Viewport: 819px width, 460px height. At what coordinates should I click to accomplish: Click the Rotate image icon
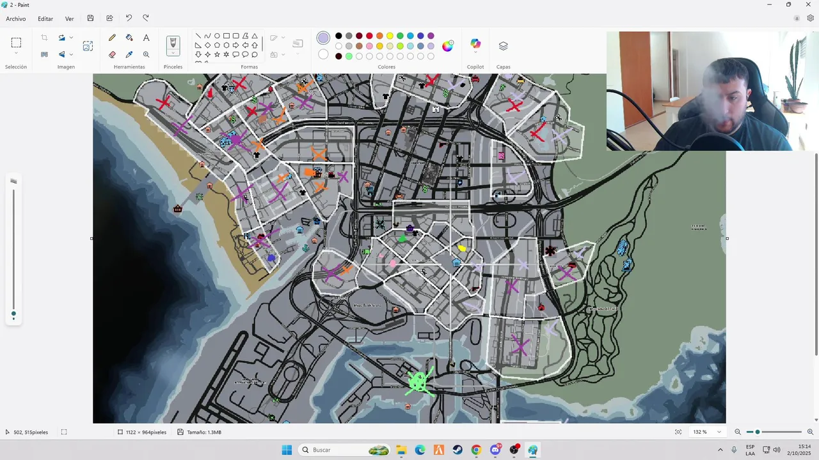coord(61,38)
